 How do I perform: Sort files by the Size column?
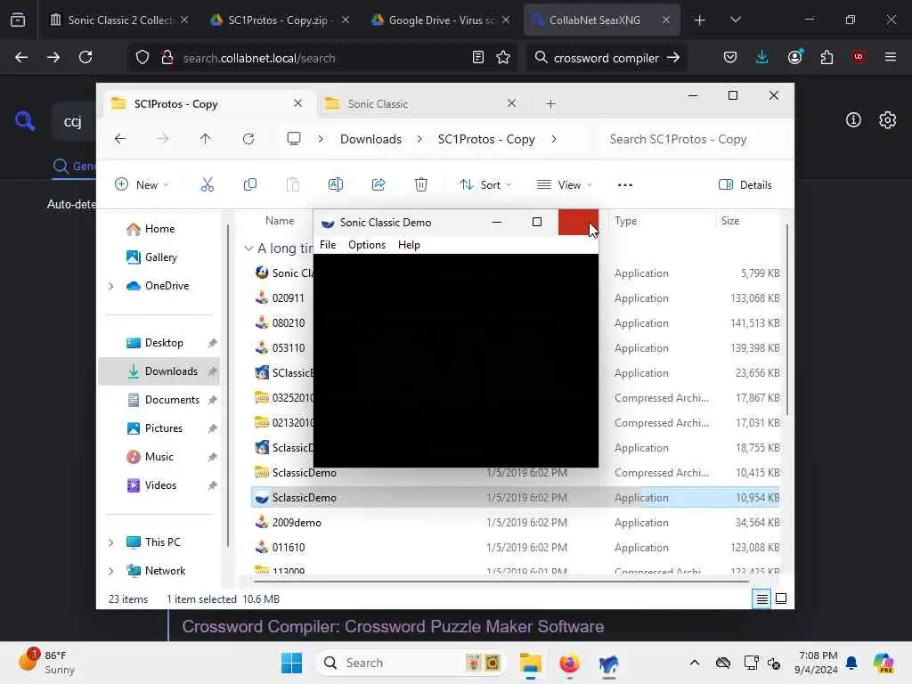pyautogui.click(x=730, y=221)
